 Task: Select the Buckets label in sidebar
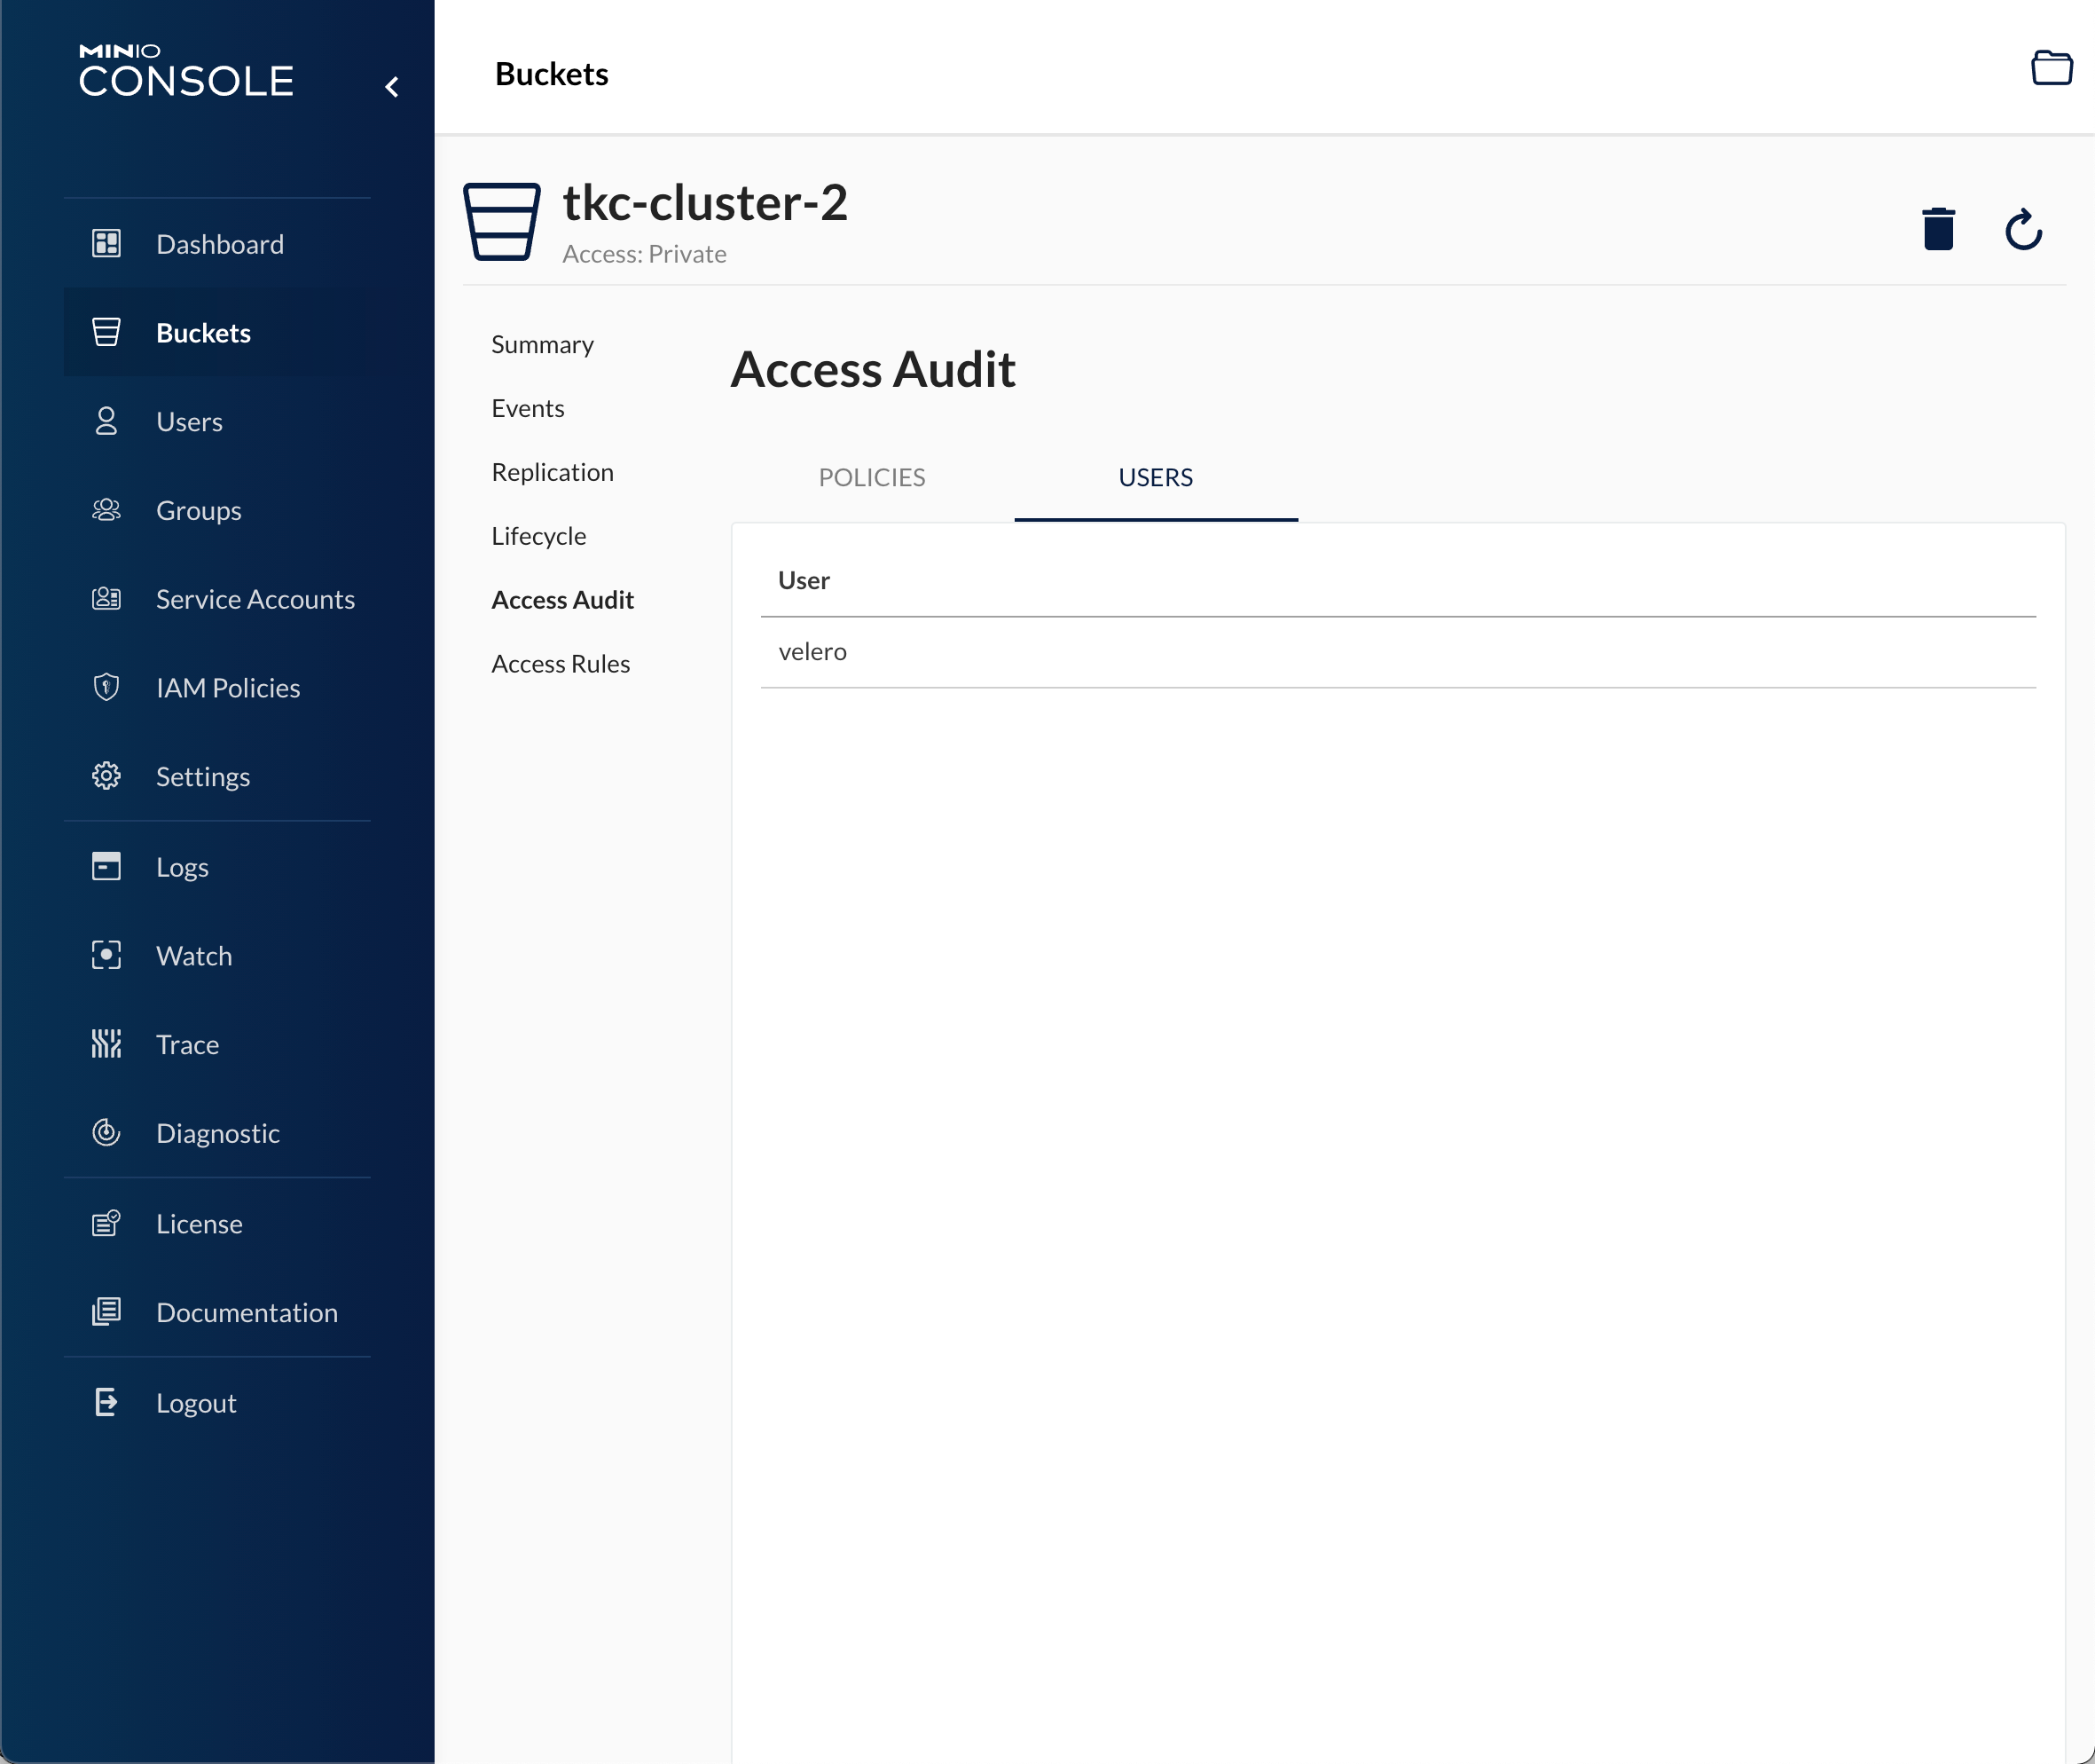[x=203, y=333]
